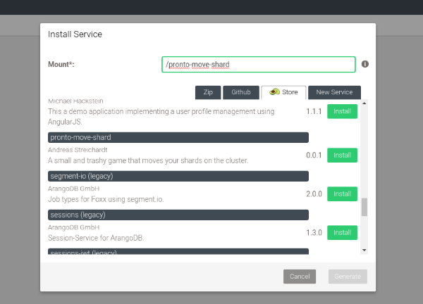
Task: Click the author name Andreas Streichardt
Action: click(x=77, y=150)
